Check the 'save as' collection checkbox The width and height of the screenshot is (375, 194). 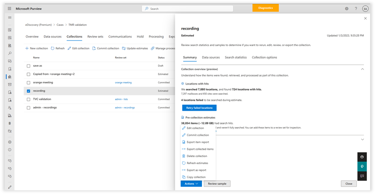[x=29, y=66]
